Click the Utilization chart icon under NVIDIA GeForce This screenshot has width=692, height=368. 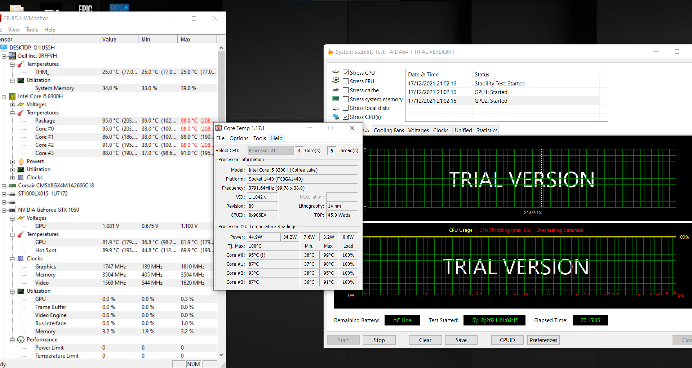click(x=21, y=291)
